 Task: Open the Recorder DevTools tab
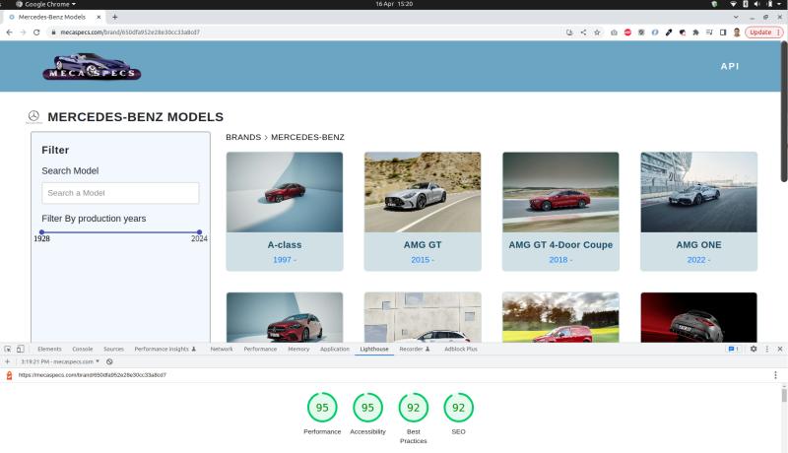[415, 349]
